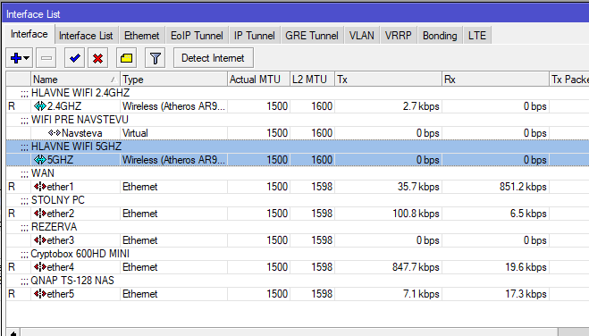Click the ether2 ethernet icon
The height and width of the screenshot is (336, 589).
pyautogui.click(x=40, y=214)
